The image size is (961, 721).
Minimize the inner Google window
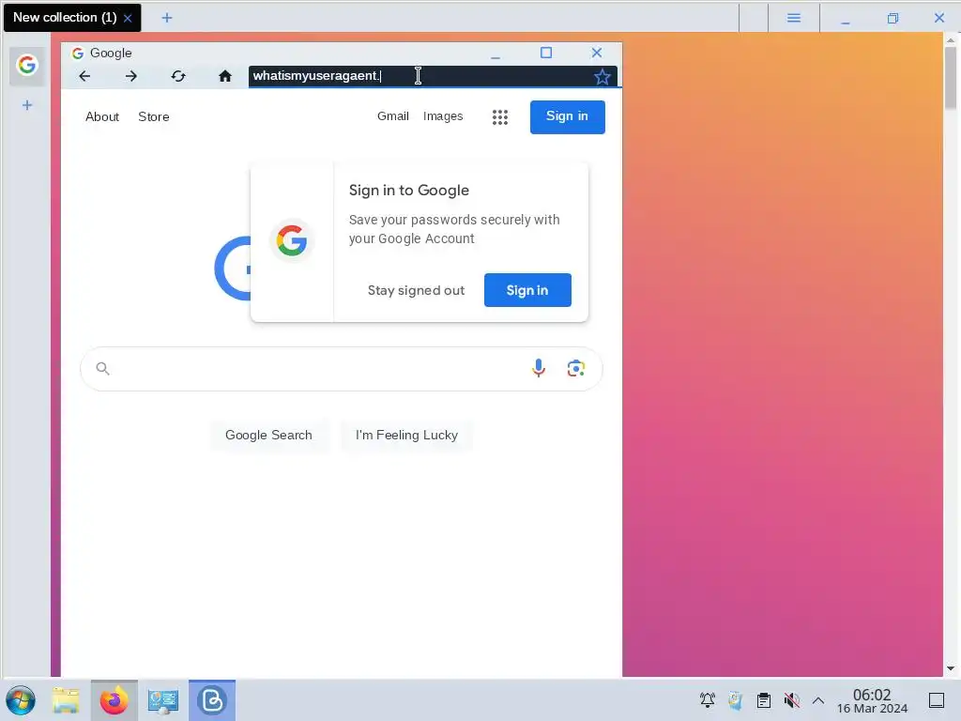496,55
